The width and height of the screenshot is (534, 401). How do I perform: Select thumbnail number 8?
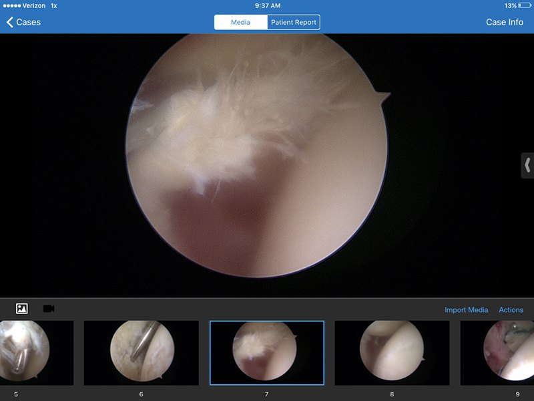pyautogui.click(x=392, y=353)
